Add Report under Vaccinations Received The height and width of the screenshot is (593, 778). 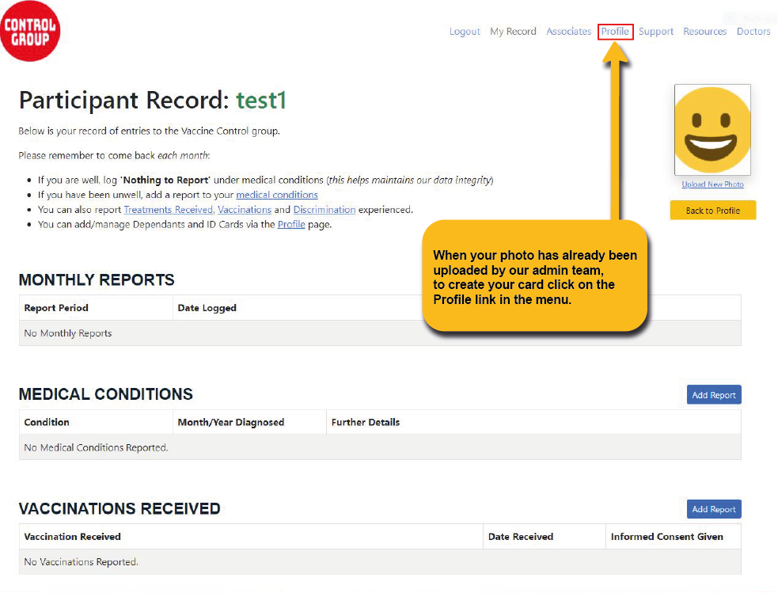click(713, 509)
